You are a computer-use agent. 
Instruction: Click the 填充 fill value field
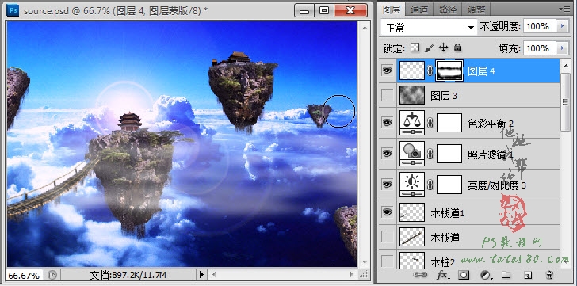pyautogui.click(x=540, y=48)
